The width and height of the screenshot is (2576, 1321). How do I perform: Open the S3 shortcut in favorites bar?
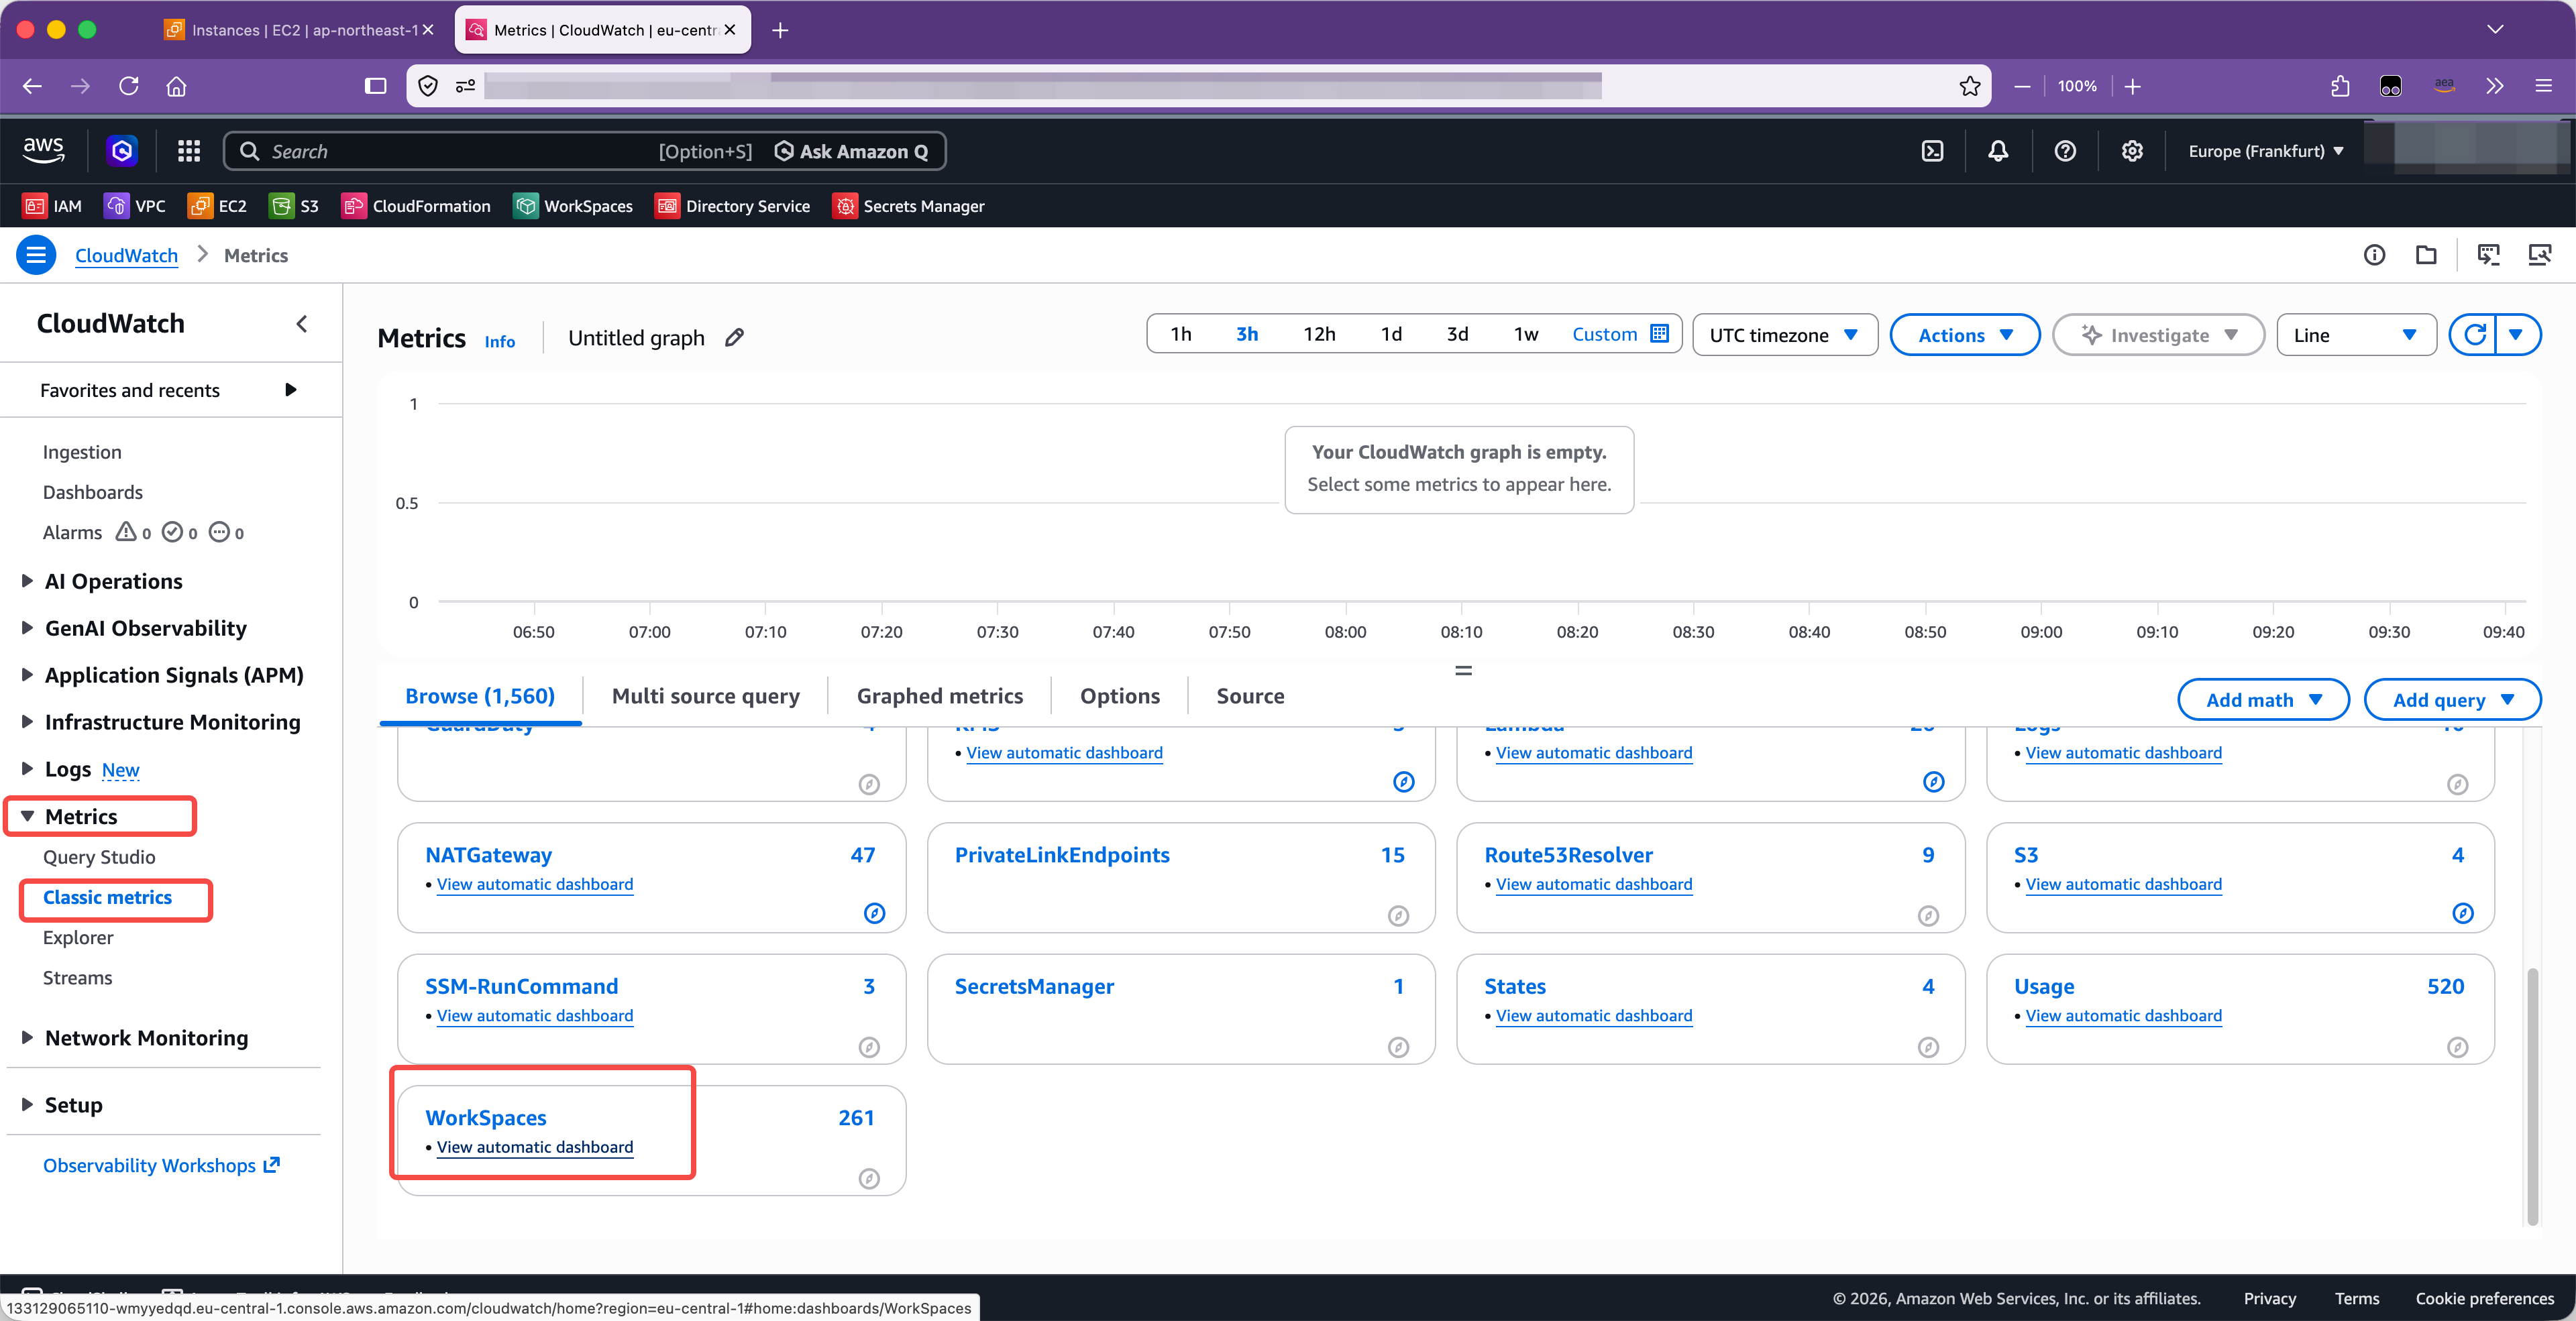click(294, 206)
